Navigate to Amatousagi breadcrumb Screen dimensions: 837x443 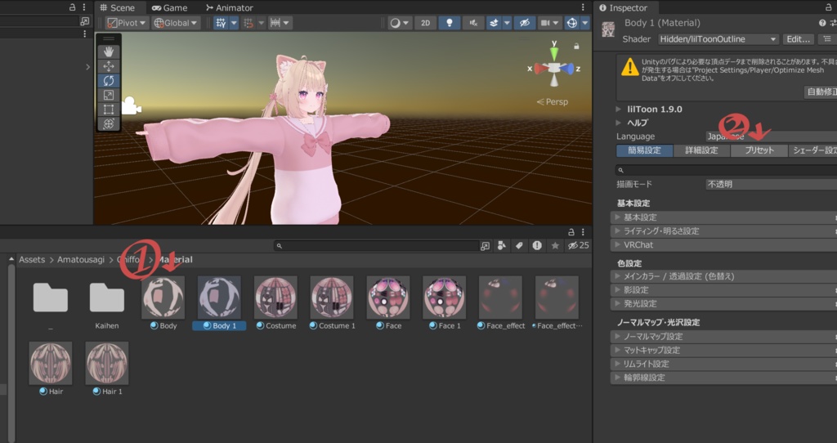point(81,259)
